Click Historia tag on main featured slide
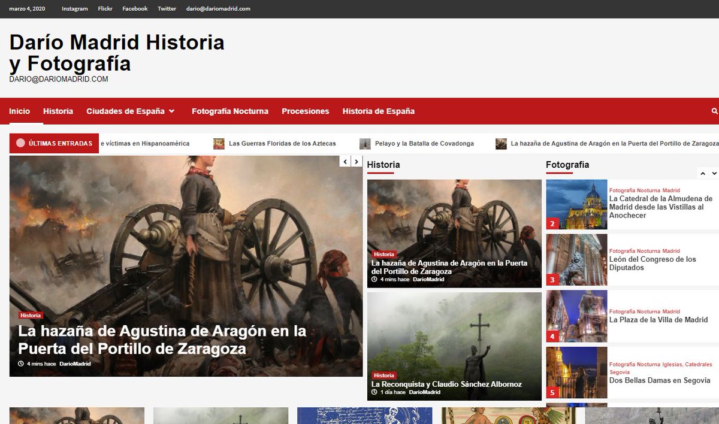 click(x=31, y=315)
